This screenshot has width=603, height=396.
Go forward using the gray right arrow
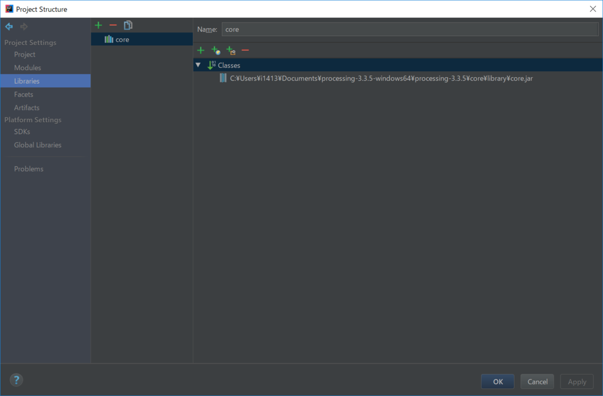24,27
